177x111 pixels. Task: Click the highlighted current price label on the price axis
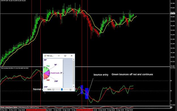[173, 13]
